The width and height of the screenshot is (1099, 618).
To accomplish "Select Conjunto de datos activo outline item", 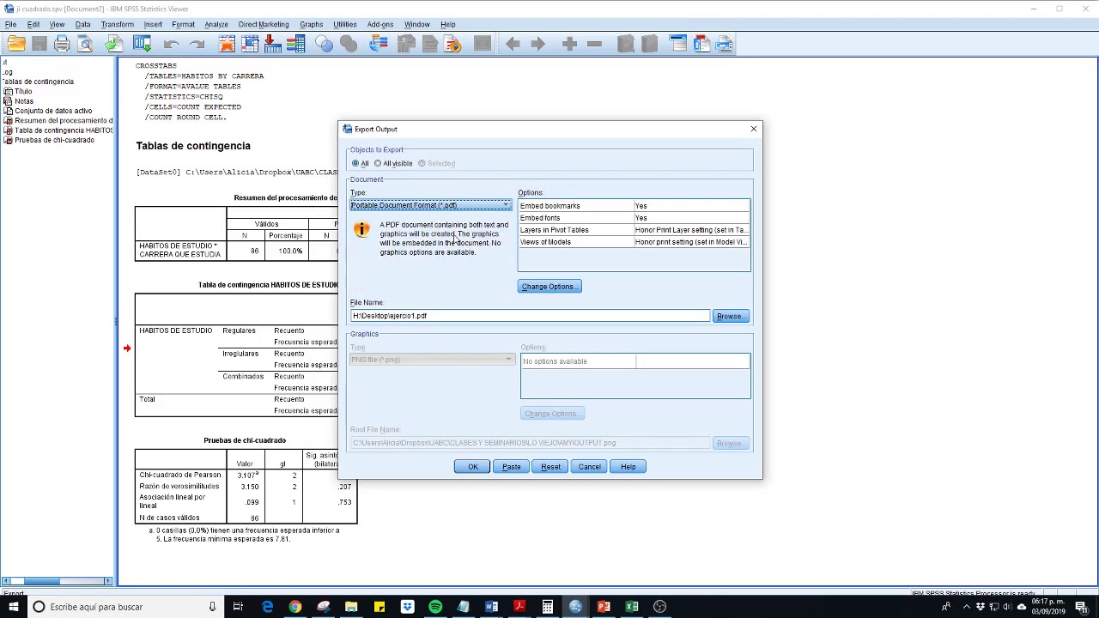I will 53,111.
